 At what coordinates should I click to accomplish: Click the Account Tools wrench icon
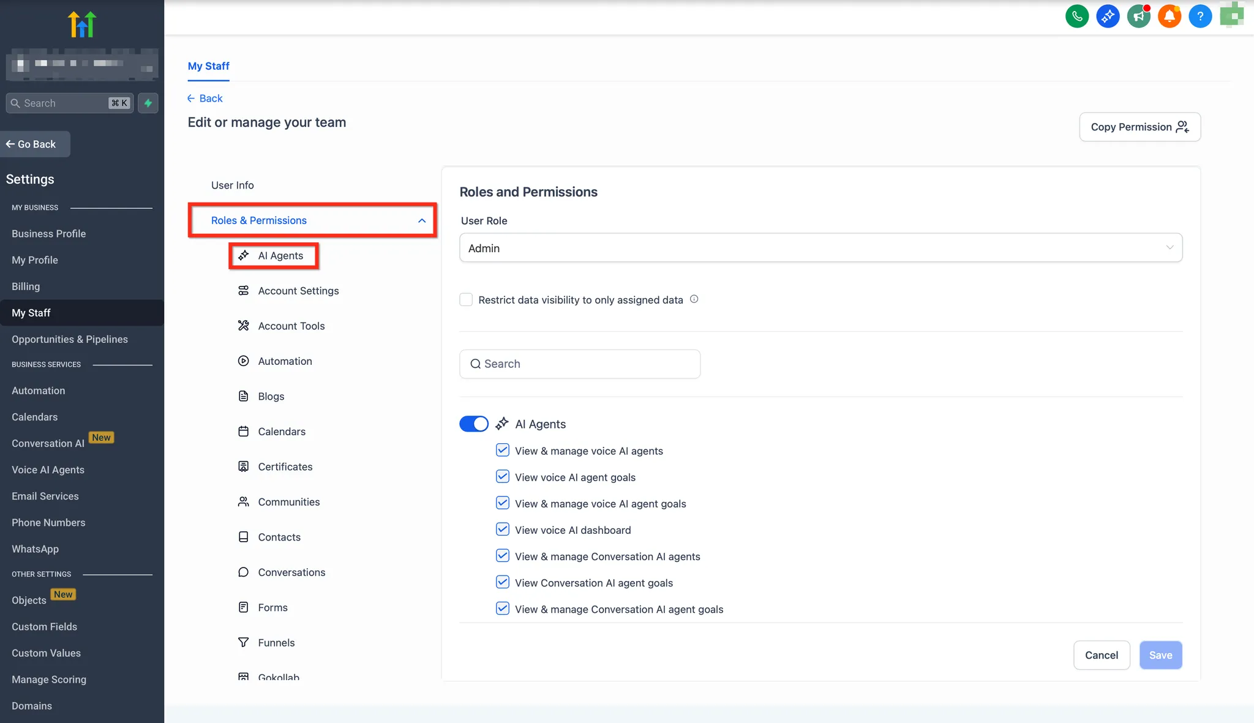coord(243,326)
